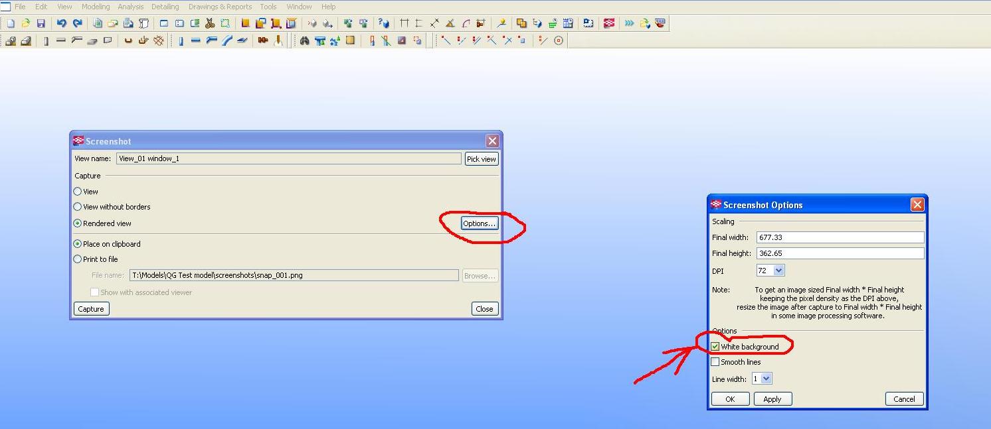Select the 'Rendered view' radio button
991x429 pixels.
78,223
